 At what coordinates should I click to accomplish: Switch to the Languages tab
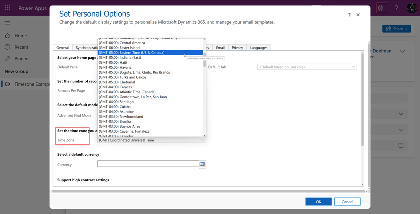(259, 48)
